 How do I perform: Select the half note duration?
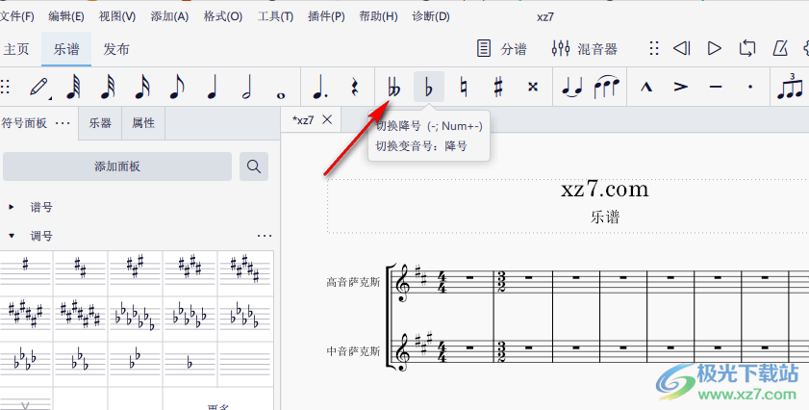[x=246, y=87]
